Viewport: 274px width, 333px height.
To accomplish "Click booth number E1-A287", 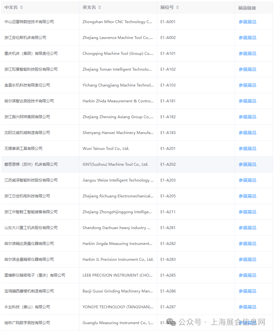I will [168, 307].
